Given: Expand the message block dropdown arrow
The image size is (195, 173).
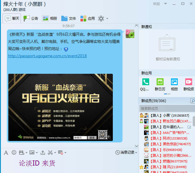Looking at the screenshot, I should point(65,153).
